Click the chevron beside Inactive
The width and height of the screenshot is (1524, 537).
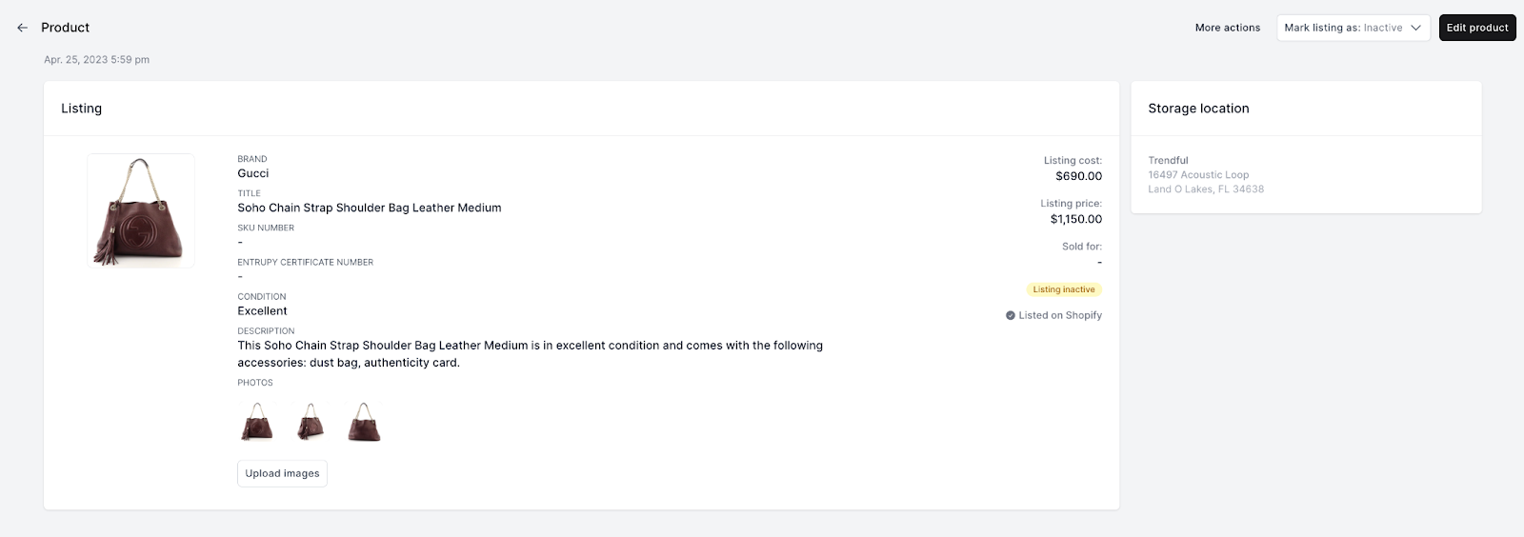pyautogui.click(x=1415, y=28)
